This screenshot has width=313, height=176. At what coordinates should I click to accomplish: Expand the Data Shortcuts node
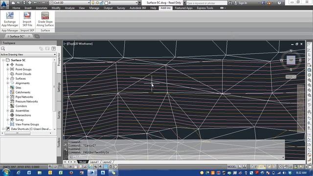pyautogui.click(x=3, y=129)
